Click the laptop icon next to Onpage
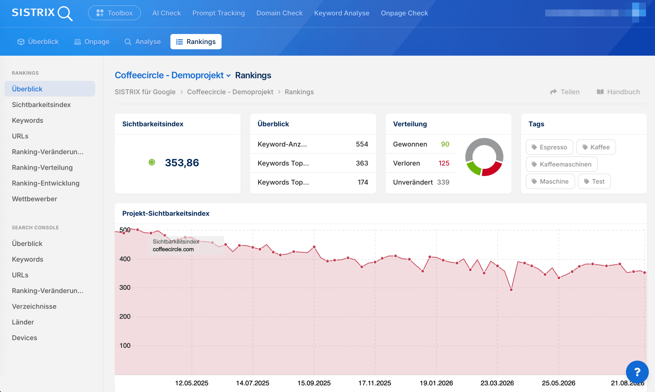 (78, 42)
